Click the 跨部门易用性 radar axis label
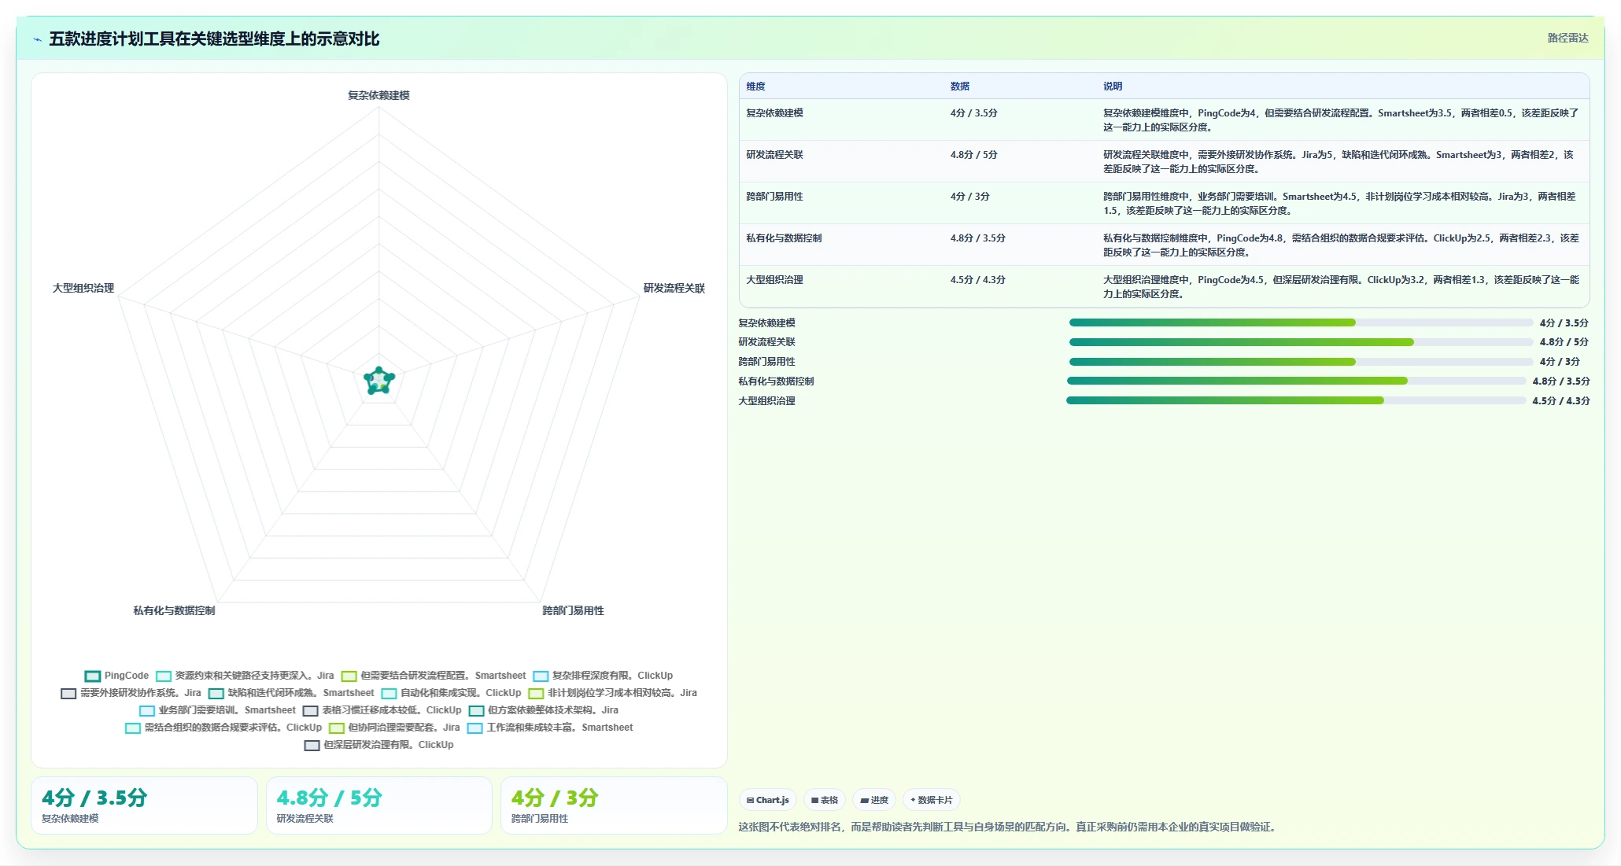1621x866 pixels. (573, 610)
